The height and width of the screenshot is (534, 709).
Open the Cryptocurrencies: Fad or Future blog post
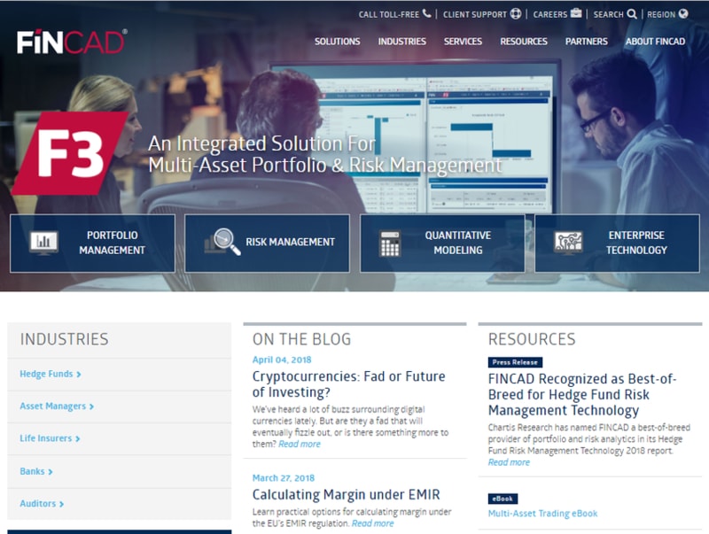pyautogui.click(x=348, y=384)
